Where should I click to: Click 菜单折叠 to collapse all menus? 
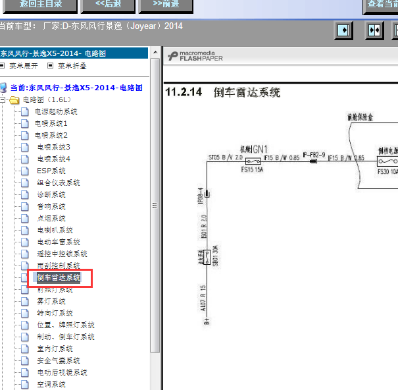coord(72,66)
